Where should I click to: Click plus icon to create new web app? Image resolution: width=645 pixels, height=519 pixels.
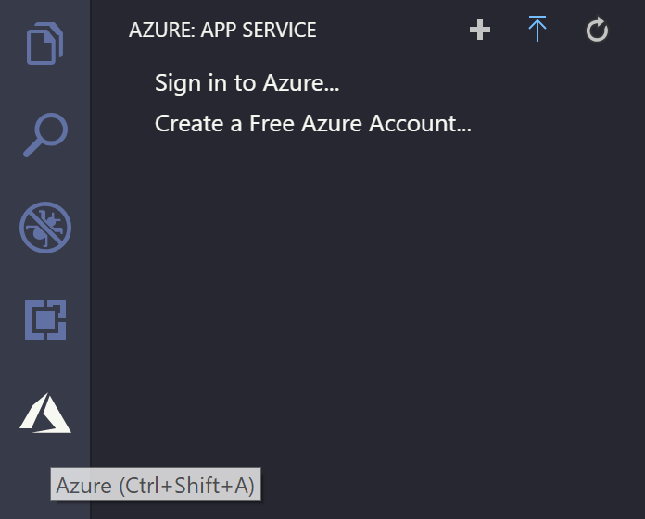[480, 30]
